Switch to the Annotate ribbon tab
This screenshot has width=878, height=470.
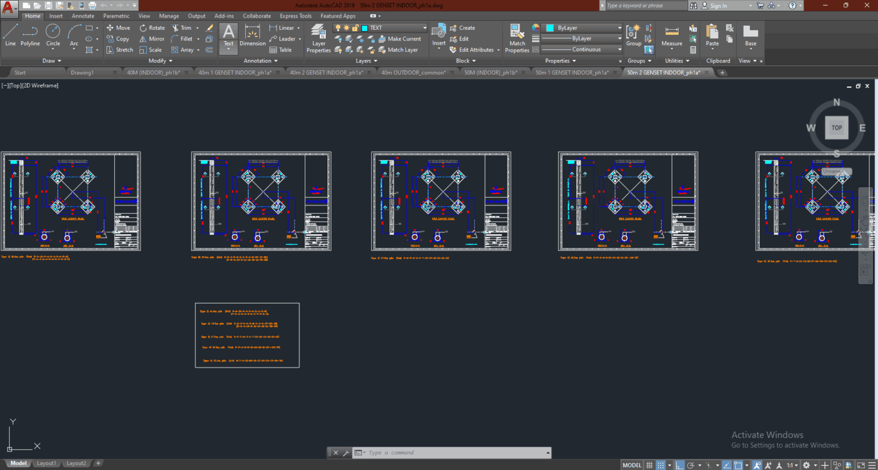(x=83, y=15)
